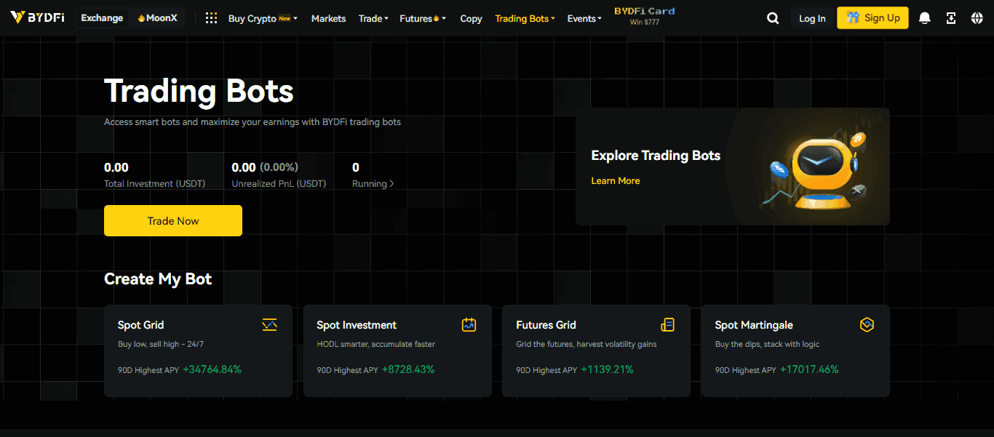
Task: Click the app download icon
Action: point(951,18)
